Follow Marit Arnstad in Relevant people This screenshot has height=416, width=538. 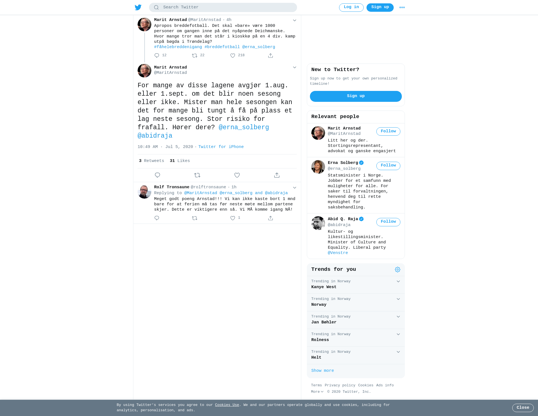coord(388,131)
